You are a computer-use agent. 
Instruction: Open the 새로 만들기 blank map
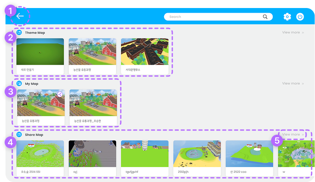[x=41, y=56]
